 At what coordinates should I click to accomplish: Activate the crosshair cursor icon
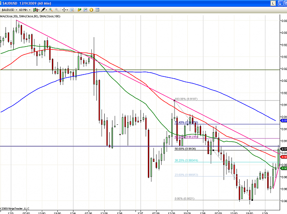pyautogui.click(x=64, y=10)
